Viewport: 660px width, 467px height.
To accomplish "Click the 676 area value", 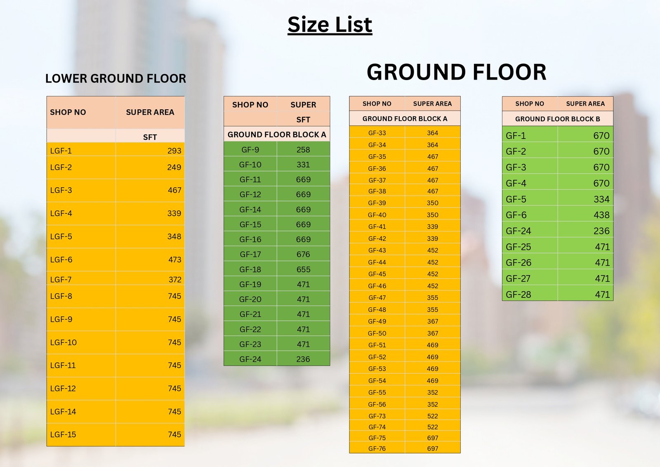I will [x=303, y=255].
